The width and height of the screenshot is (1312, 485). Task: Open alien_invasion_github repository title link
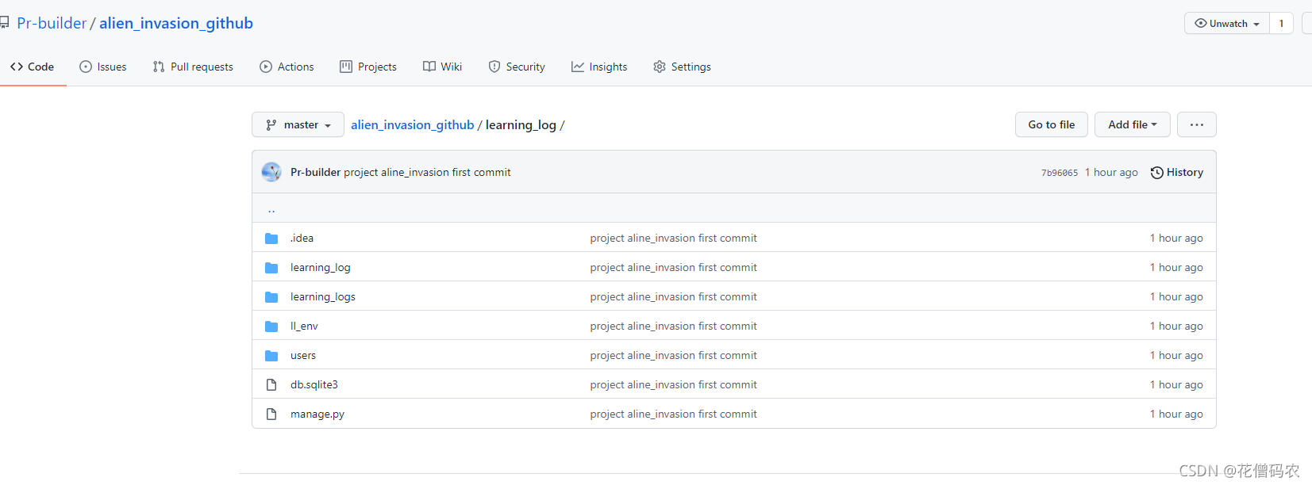coord(176,23)
